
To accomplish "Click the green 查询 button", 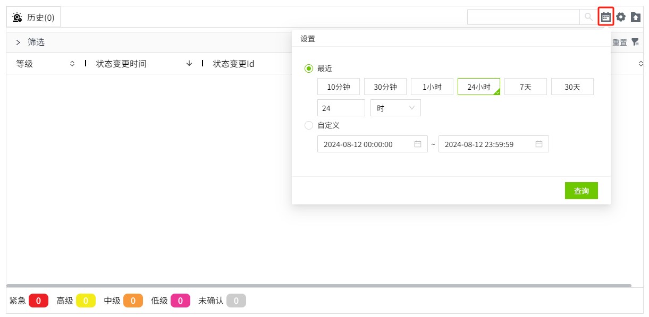I will (x=581, y=191).
